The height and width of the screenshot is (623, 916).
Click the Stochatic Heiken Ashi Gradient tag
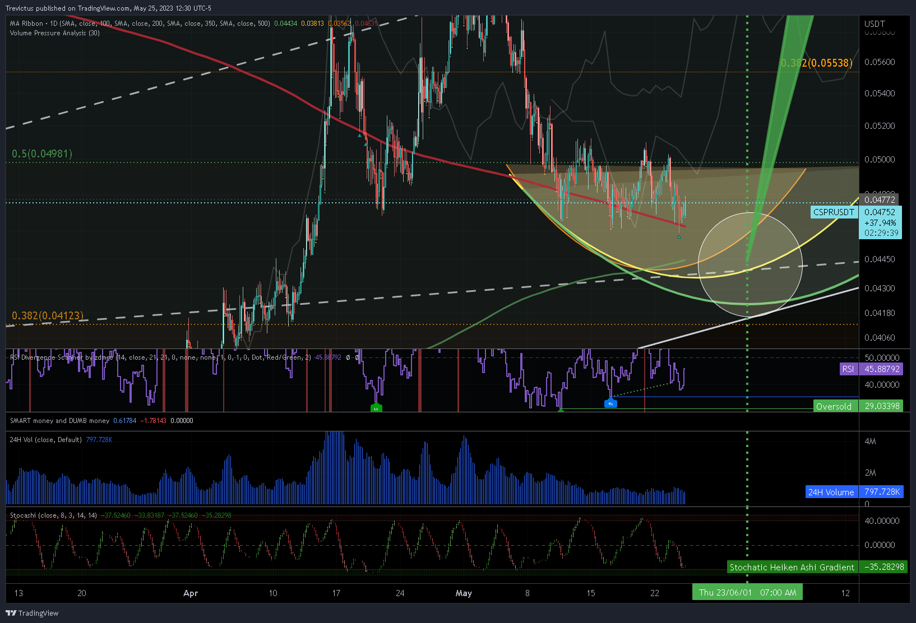[792, 567]
